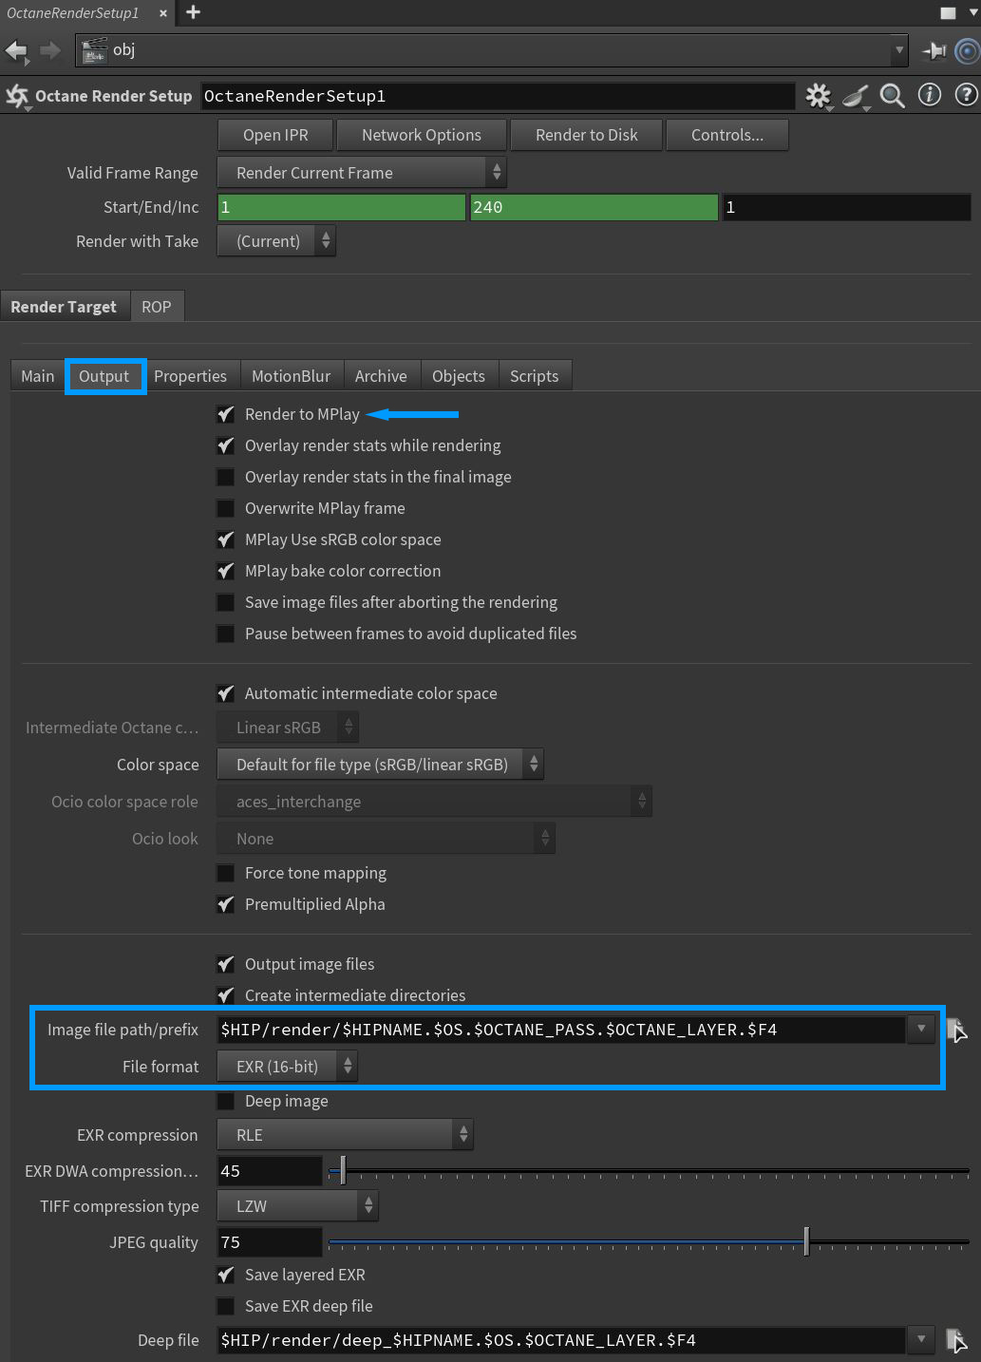This screenshot has height=1362, width=981.
Task: Enable the Force tone mapping checkbox
Action: tap(226, 873)
